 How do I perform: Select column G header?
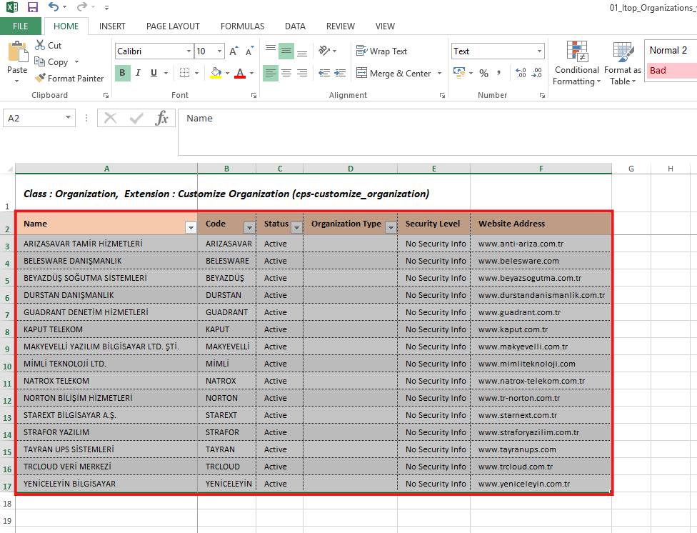click(x=631, y=169)
